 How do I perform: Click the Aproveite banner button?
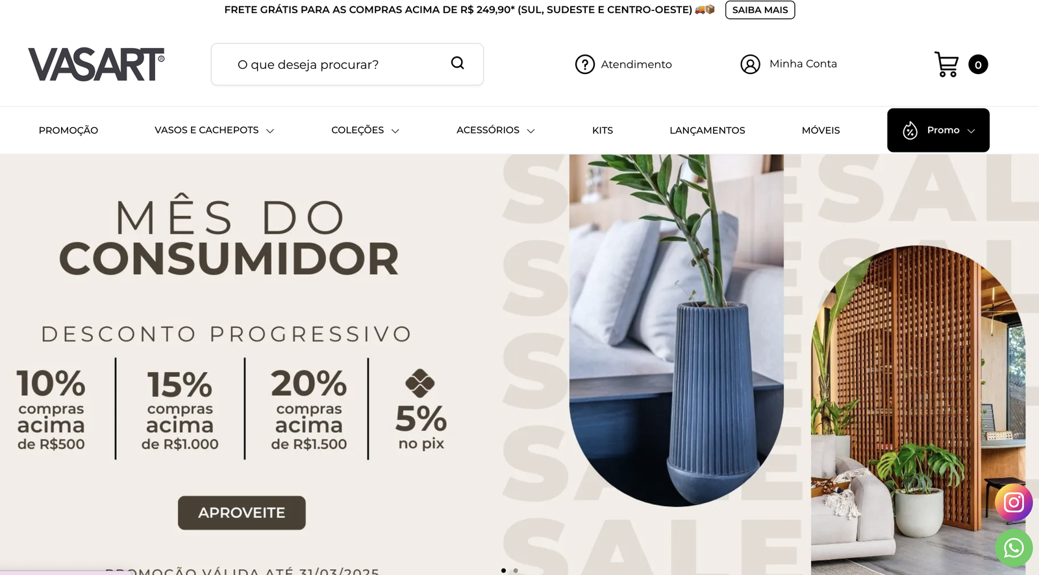pyautogui.click(x=242, y=513)
